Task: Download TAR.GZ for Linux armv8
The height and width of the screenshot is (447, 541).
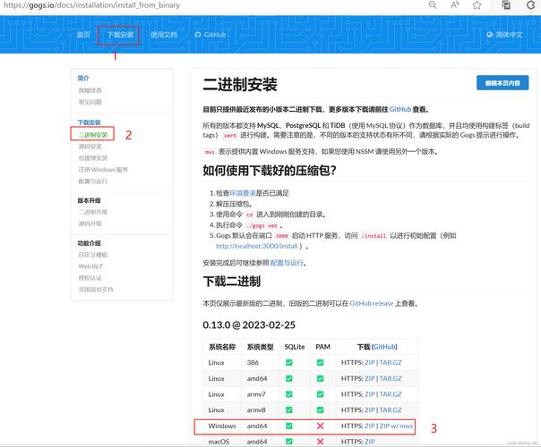Action: [391, 410]
